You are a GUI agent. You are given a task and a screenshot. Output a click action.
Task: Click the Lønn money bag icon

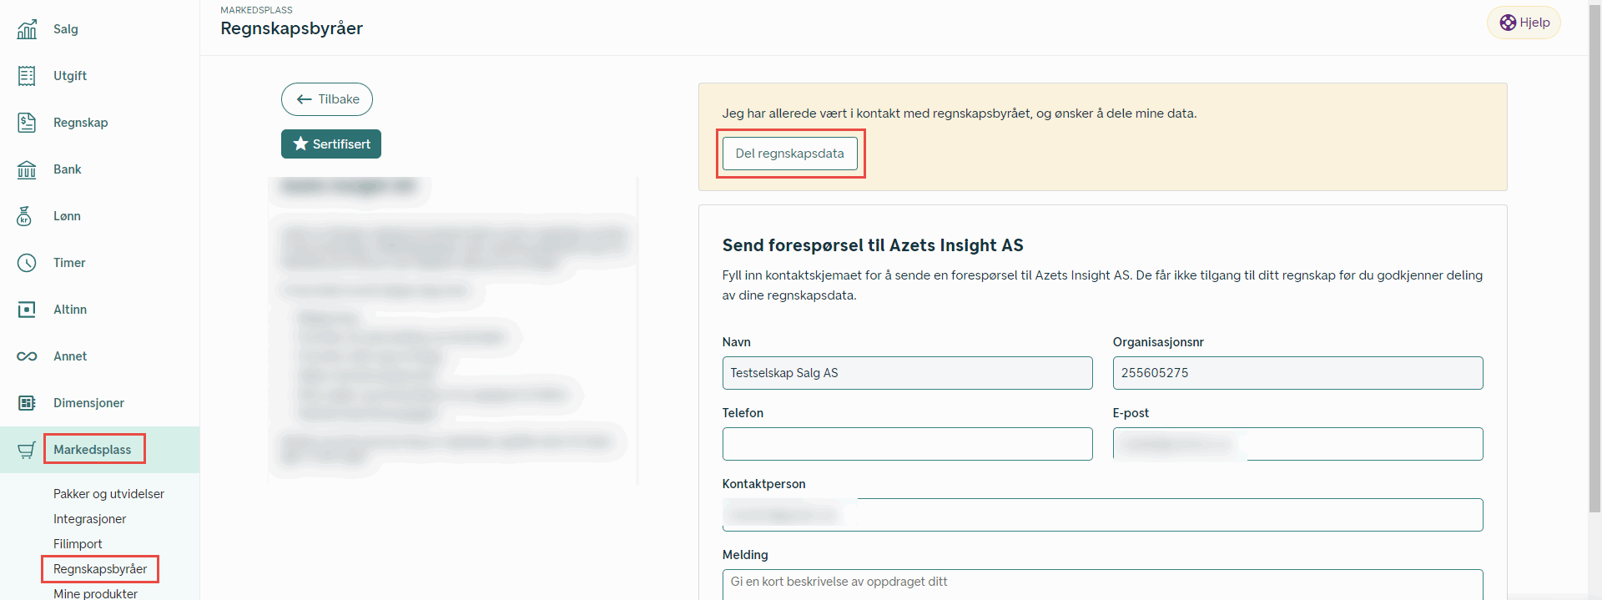click(24, 216)
